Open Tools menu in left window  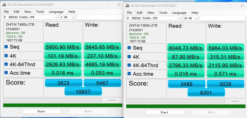[x=40, y=12]
